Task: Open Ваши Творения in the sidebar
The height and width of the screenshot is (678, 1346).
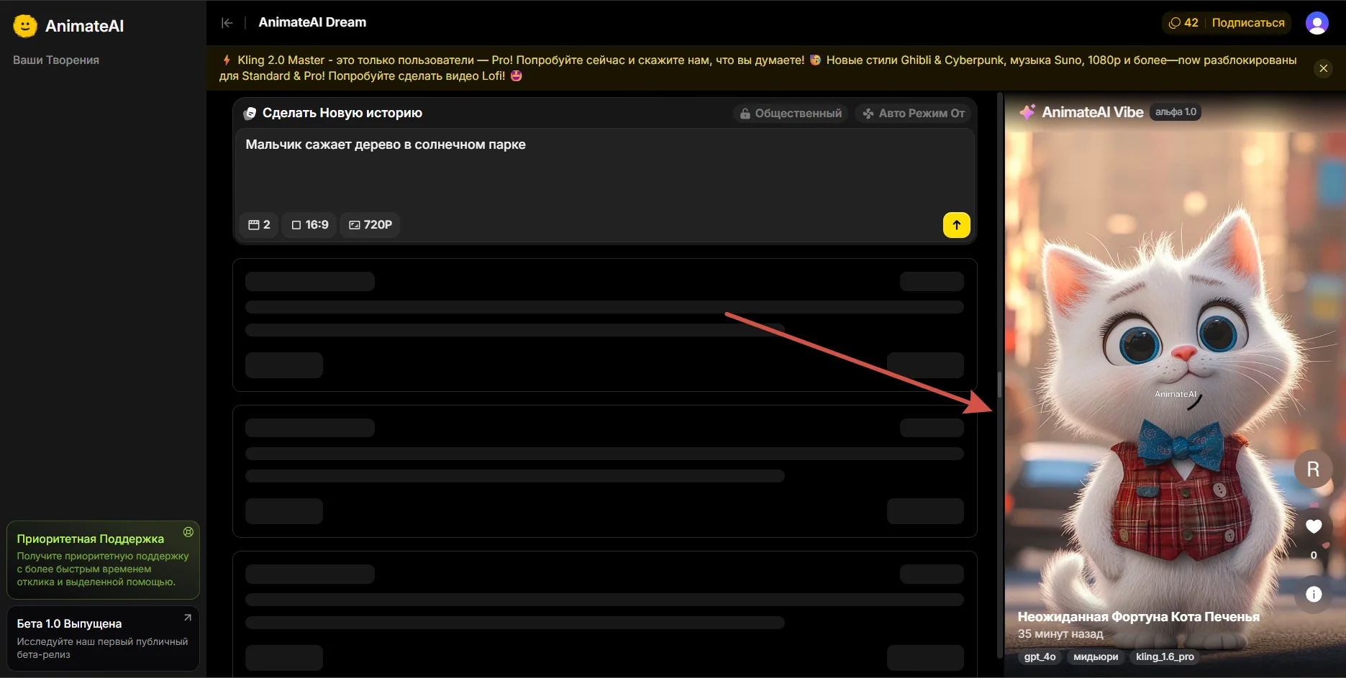Action: [56, 60]
